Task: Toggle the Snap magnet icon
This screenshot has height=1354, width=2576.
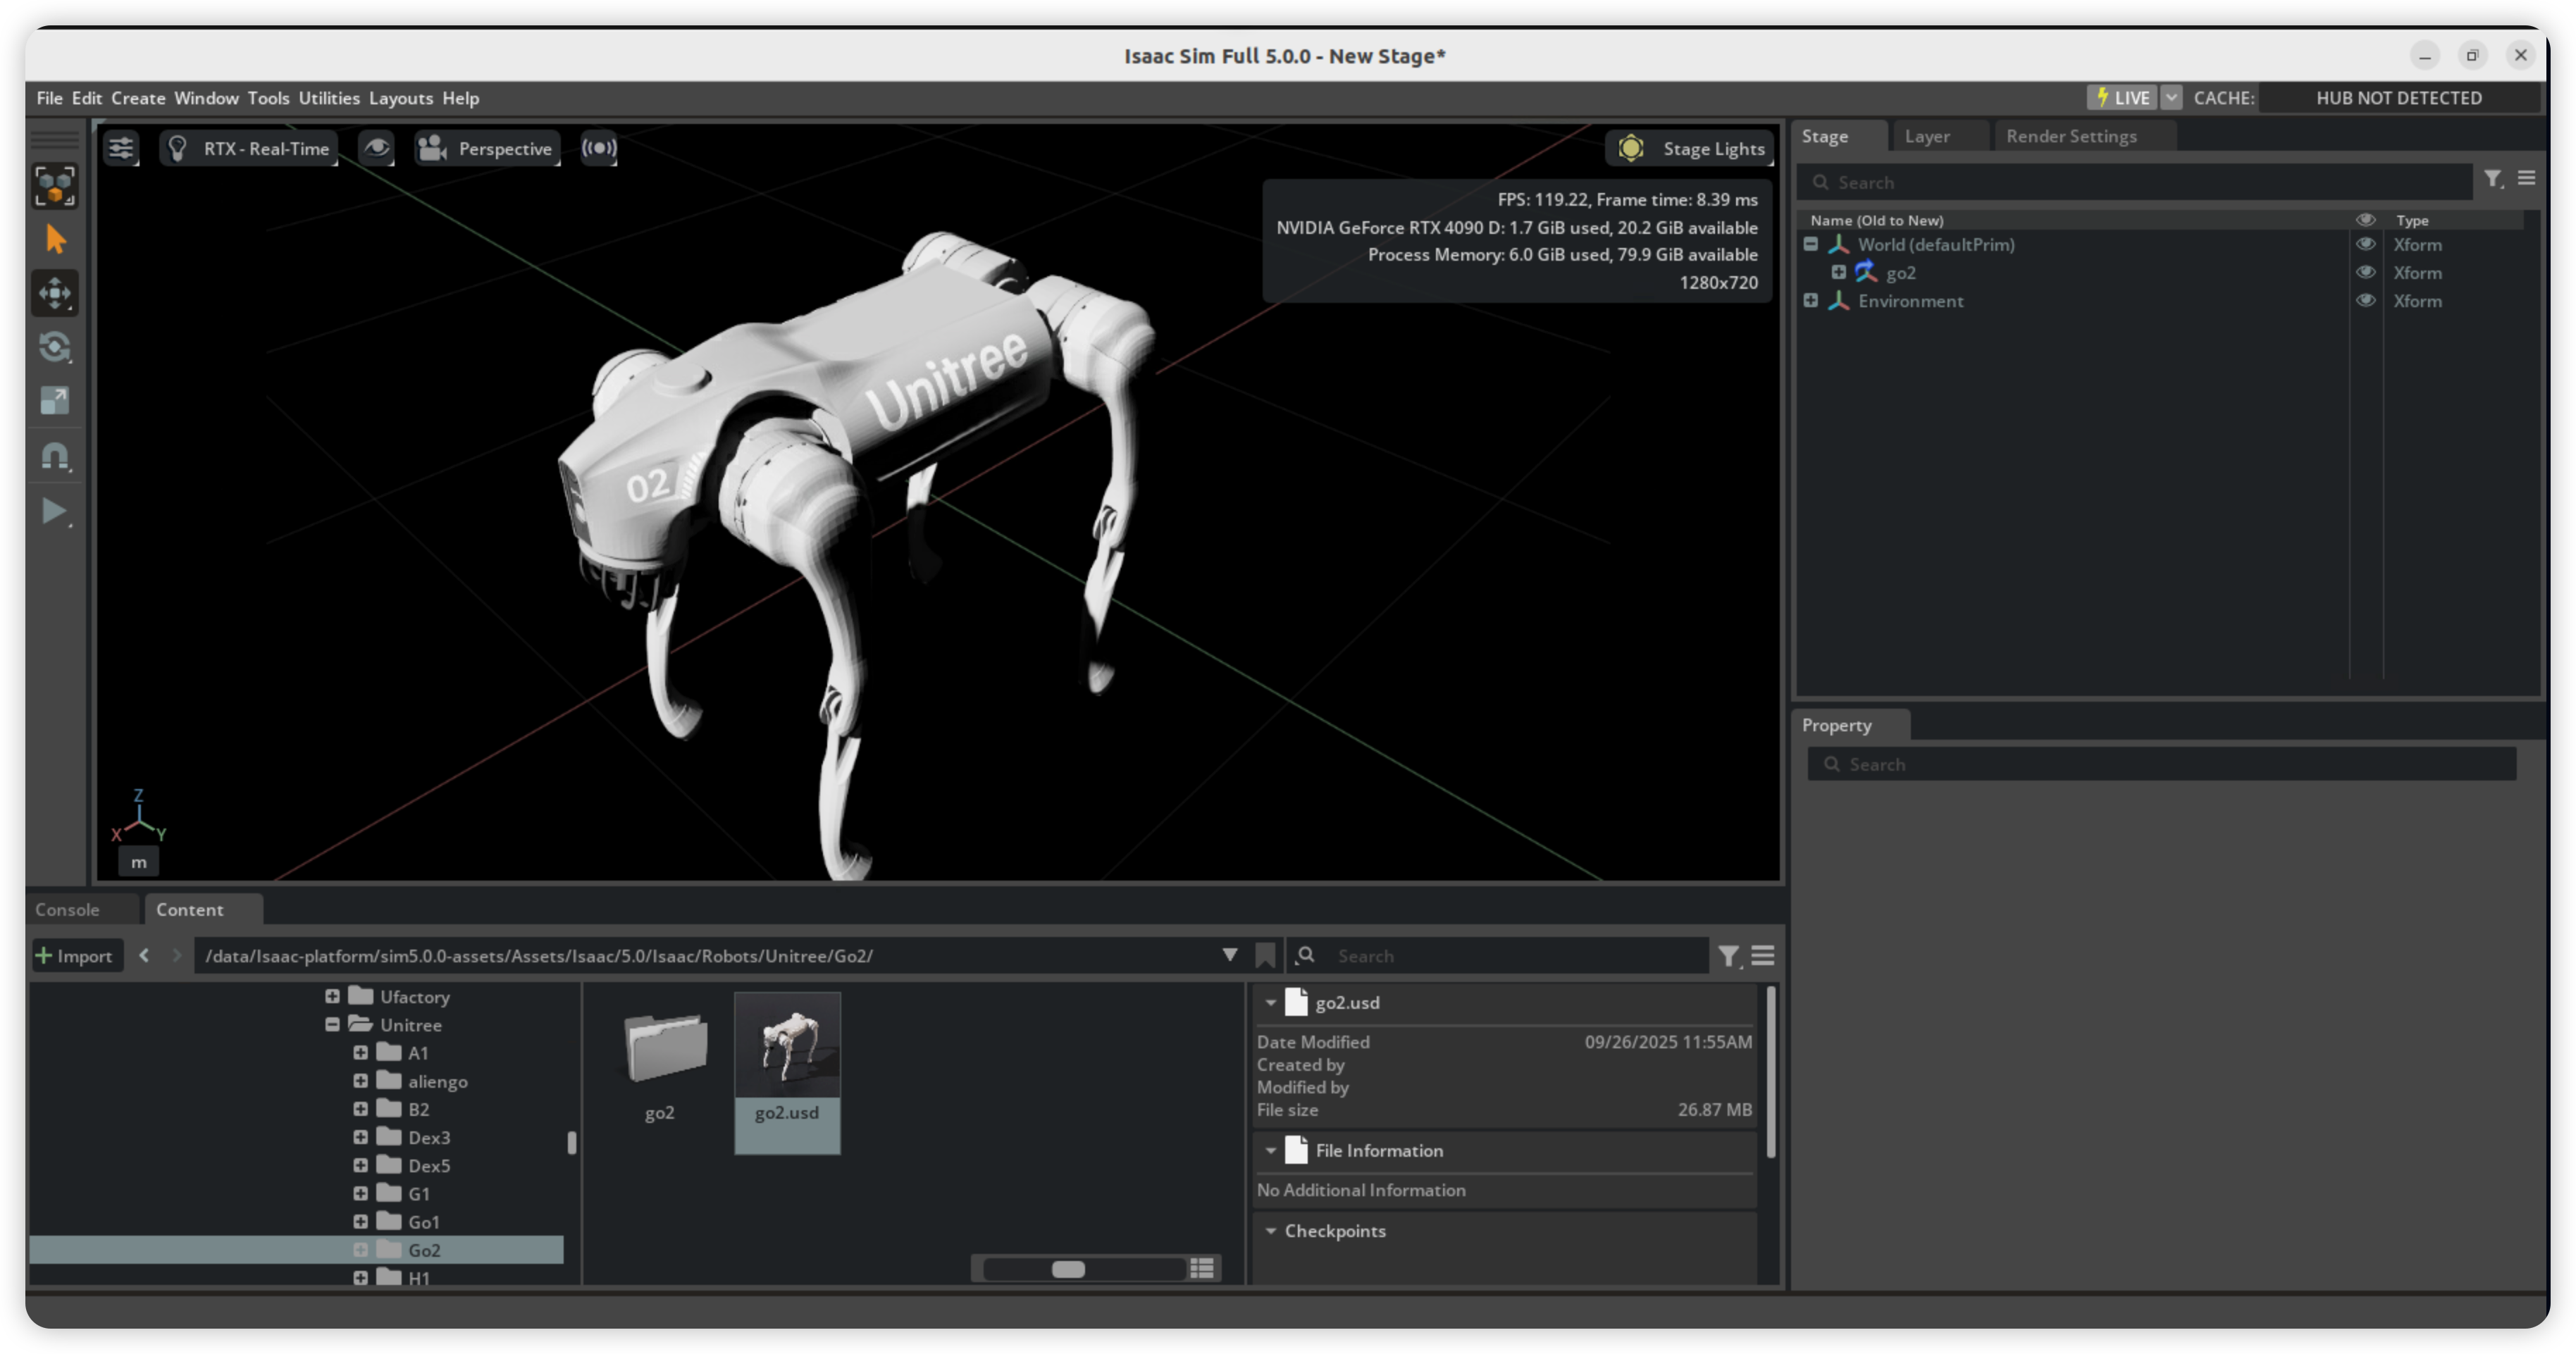Action: [55, 456]
